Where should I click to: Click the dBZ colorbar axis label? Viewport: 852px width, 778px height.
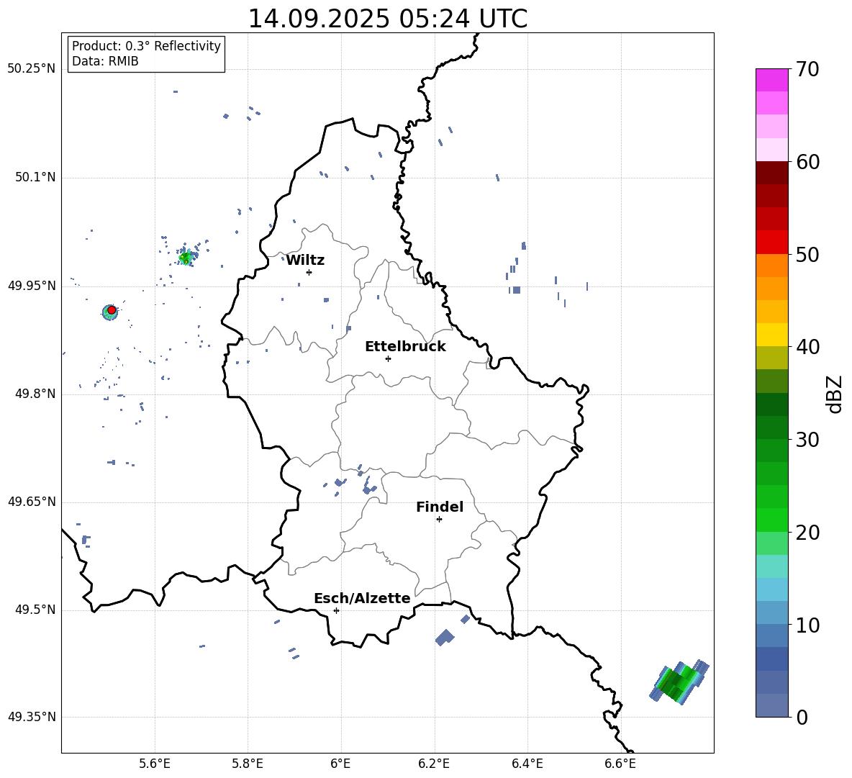point(835,394)
